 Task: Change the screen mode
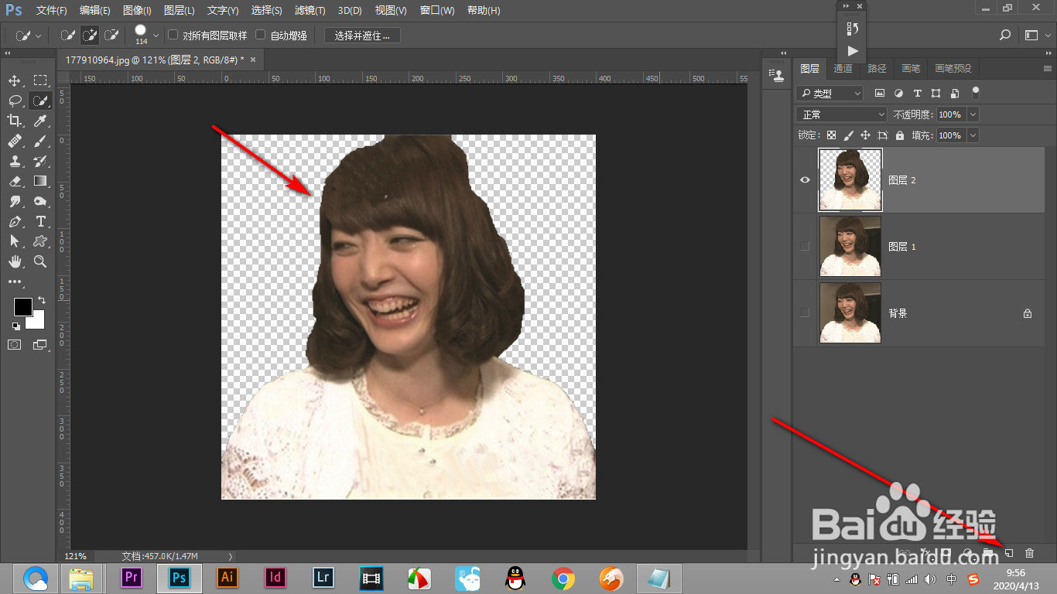tap(40, 345)
